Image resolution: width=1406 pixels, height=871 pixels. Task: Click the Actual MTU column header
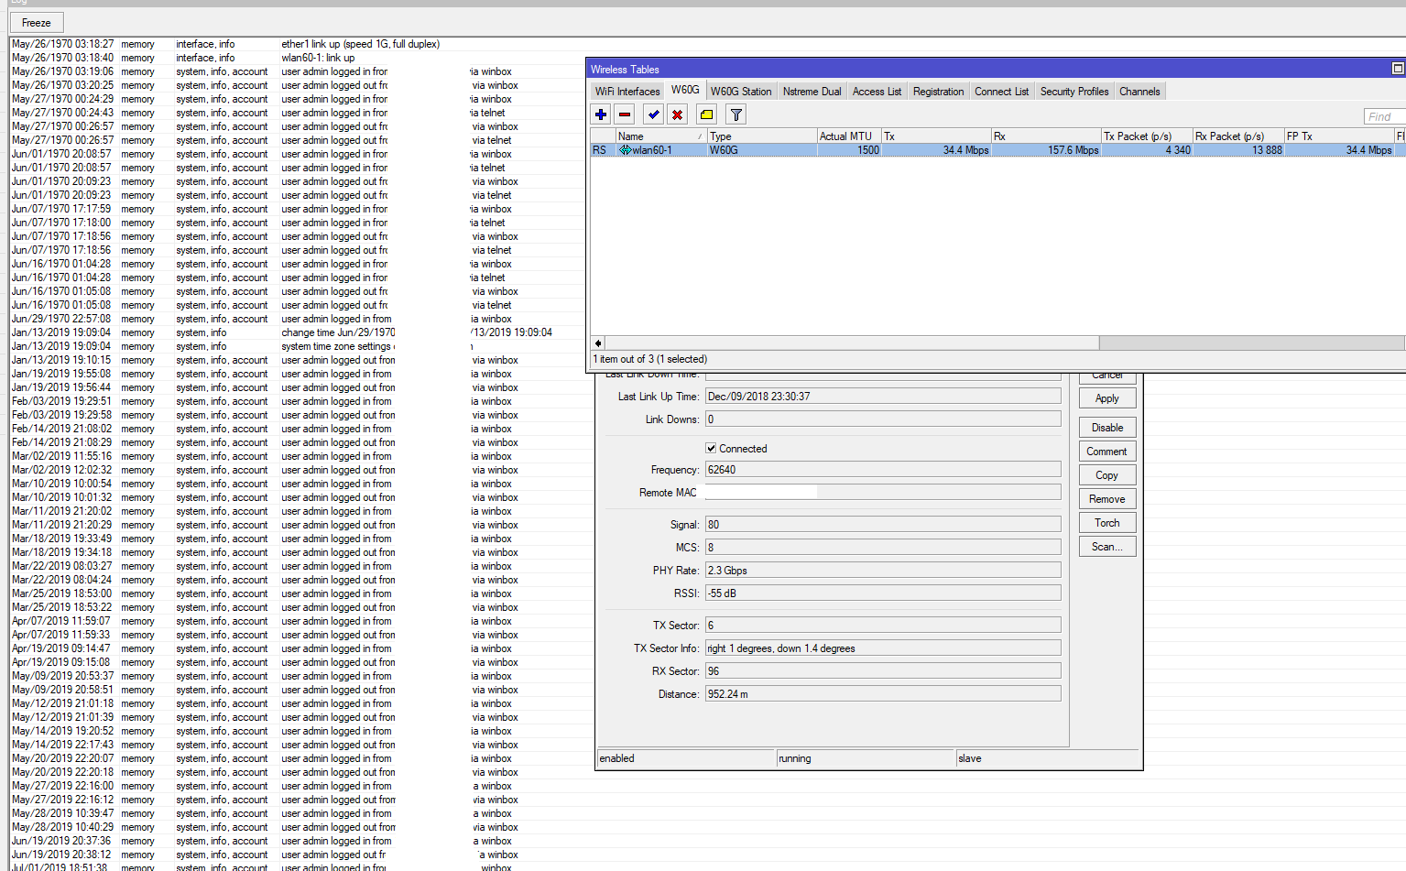(x=848, y=136)
